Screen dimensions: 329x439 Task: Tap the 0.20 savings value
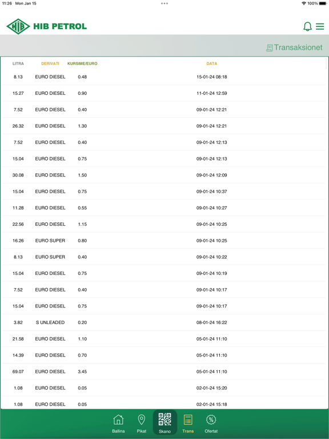click(82, 322)
